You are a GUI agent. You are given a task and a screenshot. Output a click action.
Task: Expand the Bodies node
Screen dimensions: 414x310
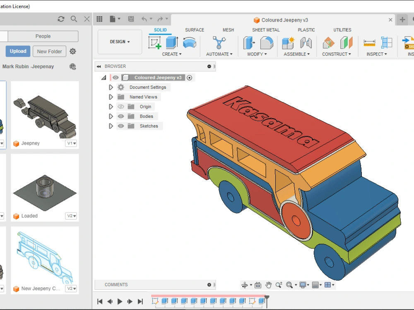[111, 116]
